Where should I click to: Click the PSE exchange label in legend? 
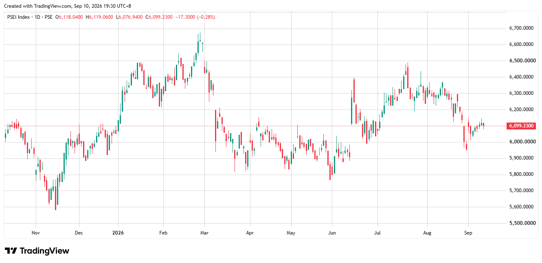[48, 17]
